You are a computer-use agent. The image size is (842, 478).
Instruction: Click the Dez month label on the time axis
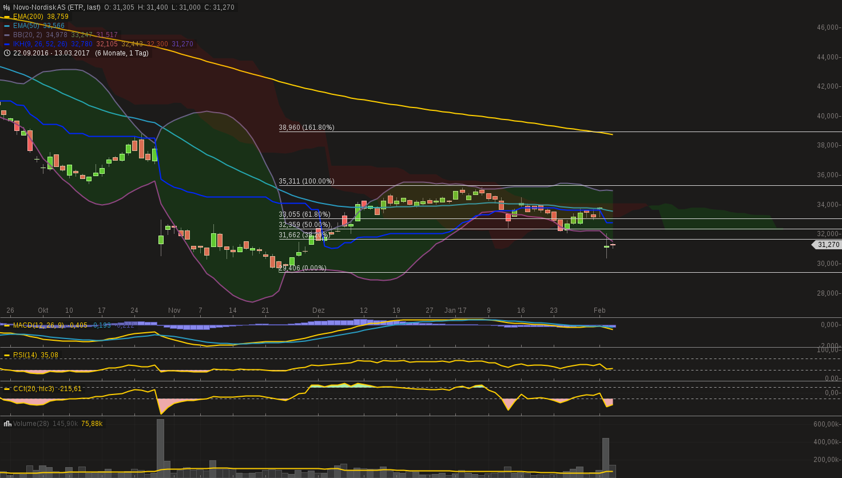[x=319, y=310]
